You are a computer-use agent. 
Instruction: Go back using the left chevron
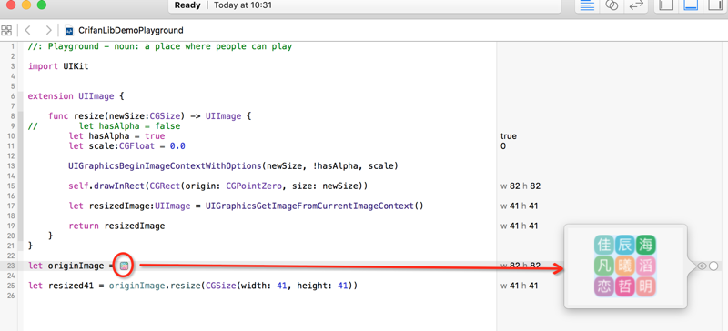tap(27, 31)
